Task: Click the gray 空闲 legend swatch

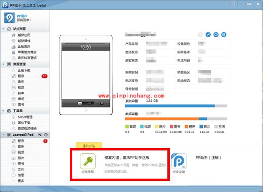Action: coord(216,127)
